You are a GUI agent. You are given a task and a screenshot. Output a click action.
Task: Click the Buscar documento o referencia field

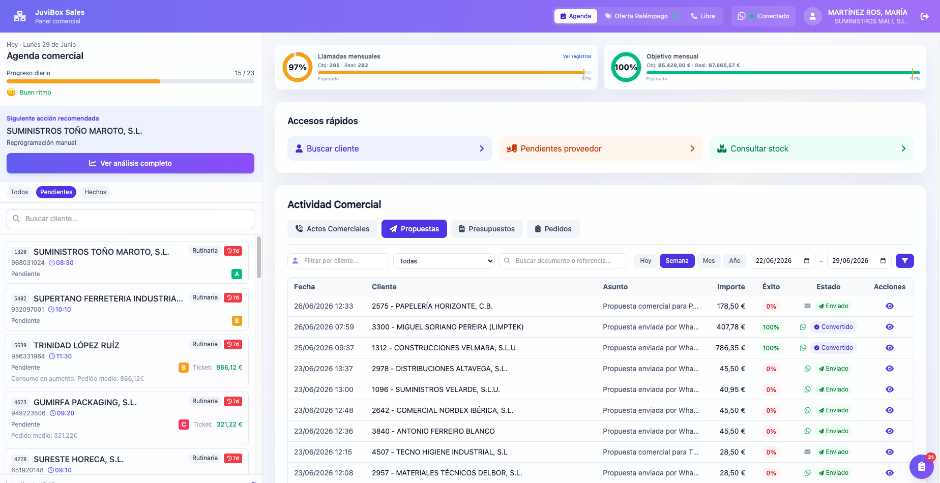563,261
